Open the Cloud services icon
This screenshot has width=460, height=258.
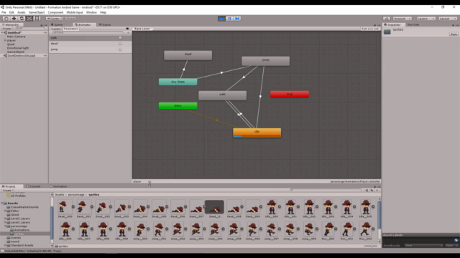[387, 19]
